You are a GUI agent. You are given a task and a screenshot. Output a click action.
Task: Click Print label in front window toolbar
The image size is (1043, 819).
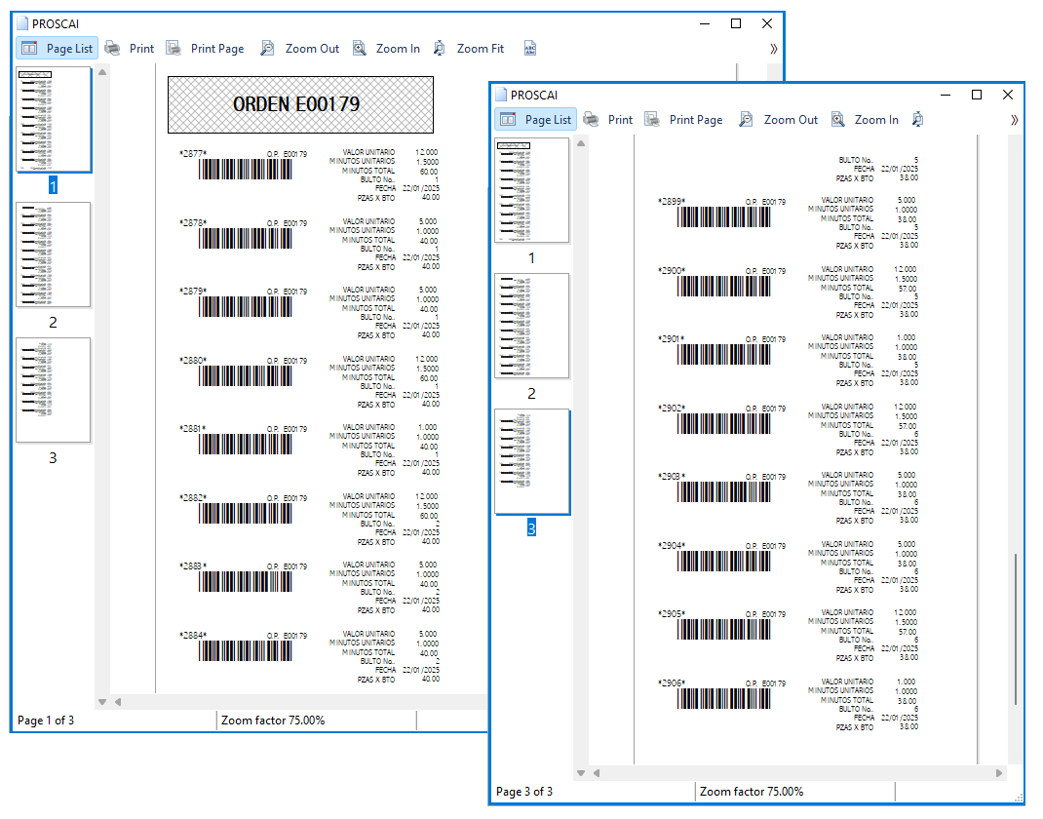[x=620, y=120]
